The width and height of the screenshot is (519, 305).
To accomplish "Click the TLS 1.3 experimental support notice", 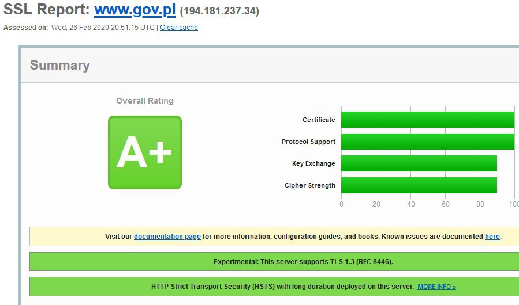I will coord(274,262).
